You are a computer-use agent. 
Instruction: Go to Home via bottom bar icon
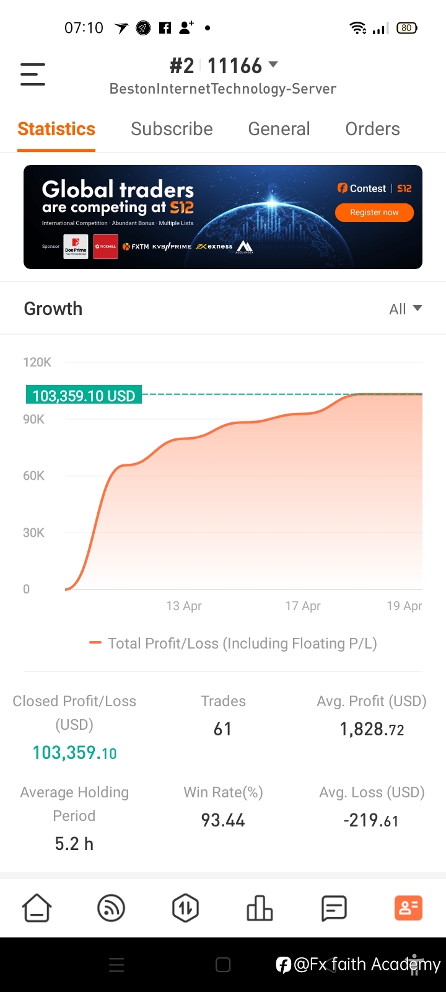[x=37, y=908]
